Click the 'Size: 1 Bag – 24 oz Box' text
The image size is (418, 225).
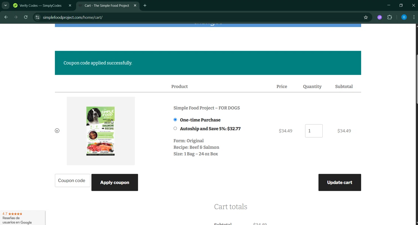pos(196,154)
